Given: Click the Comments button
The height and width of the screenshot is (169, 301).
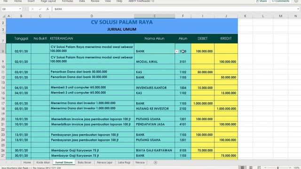Looking at the screenshot, I should 281,1.
